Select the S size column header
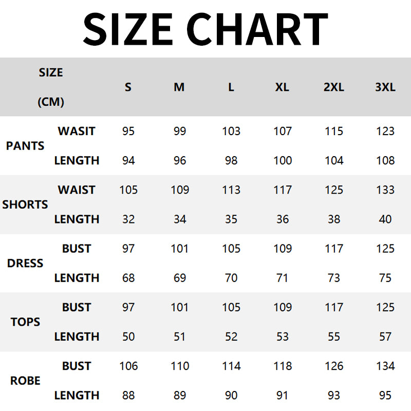 (x=128, y=87)
